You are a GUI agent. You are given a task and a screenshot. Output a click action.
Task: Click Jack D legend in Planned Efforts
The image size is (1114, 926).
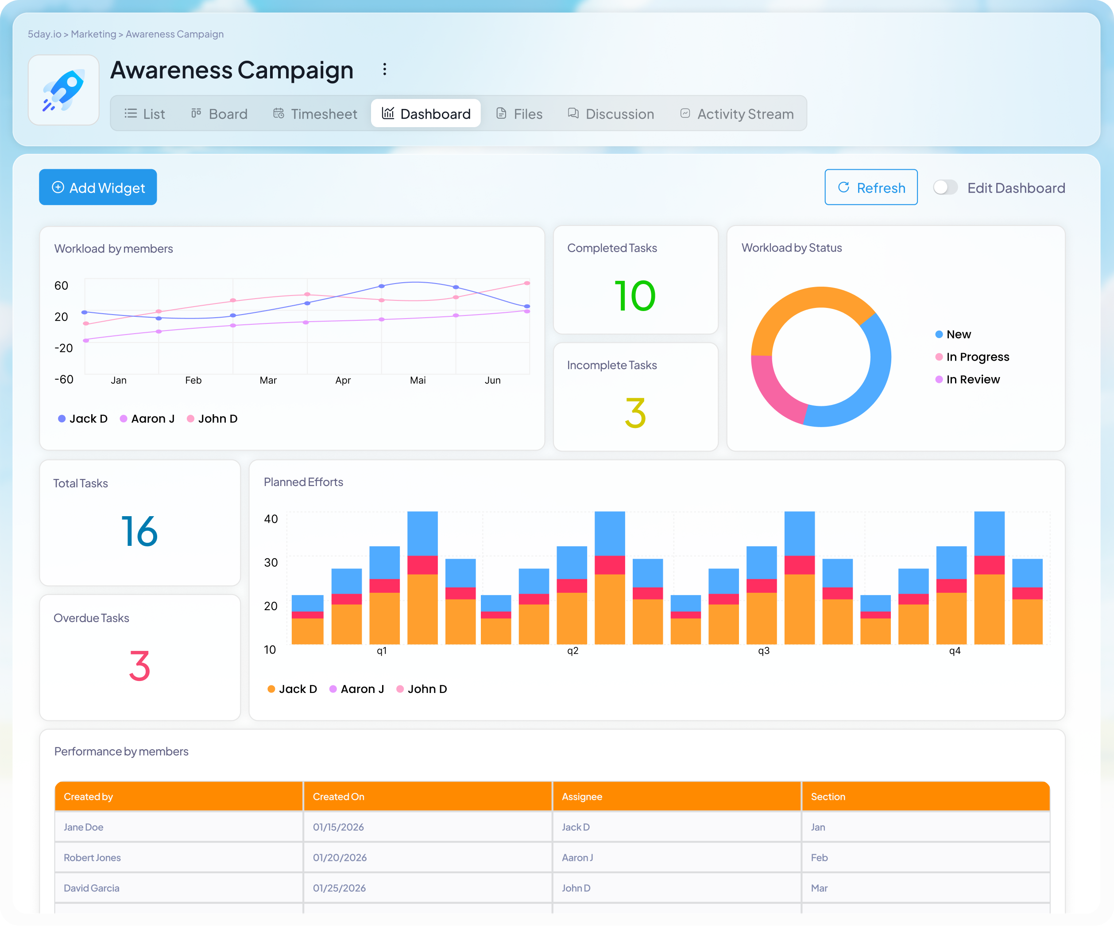tap(292, 689)
